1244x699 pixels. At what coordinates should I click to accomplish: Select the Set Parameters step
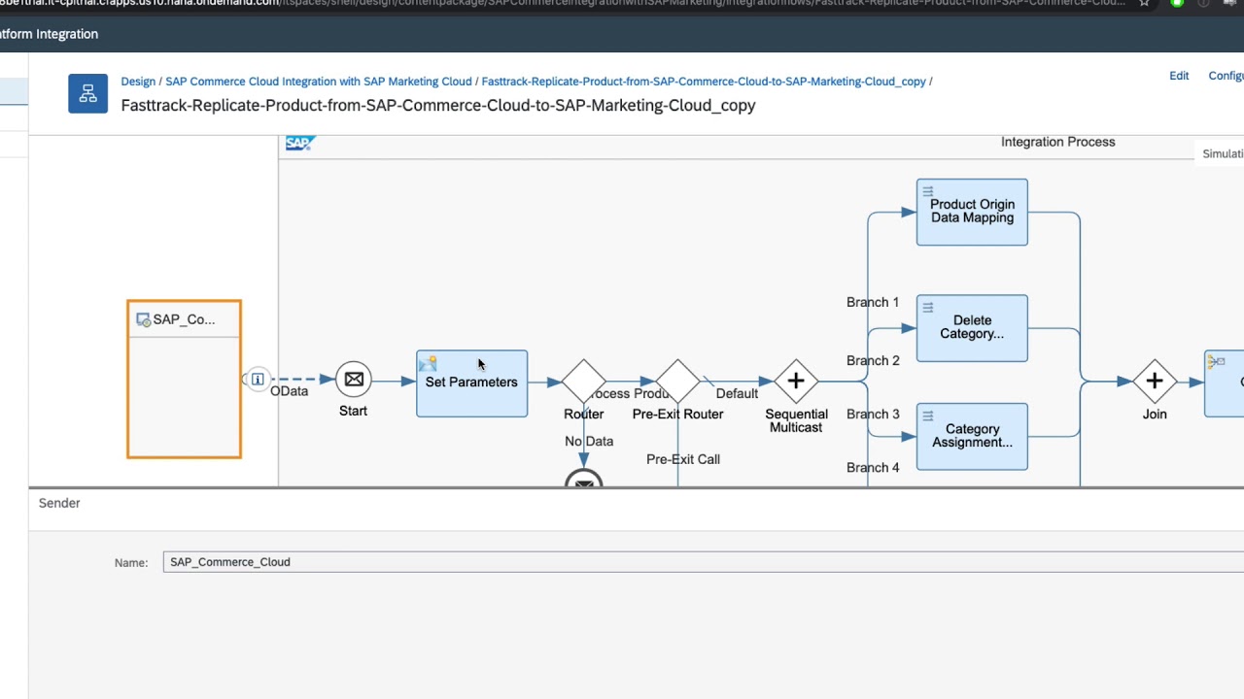472,383
